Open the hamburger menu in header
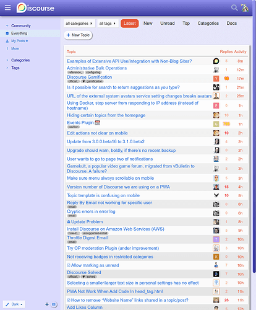Viewport: 256px width, 310px height. coord(7,8)
